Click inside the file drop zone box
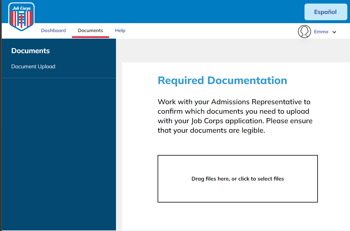 click(237, 166)
